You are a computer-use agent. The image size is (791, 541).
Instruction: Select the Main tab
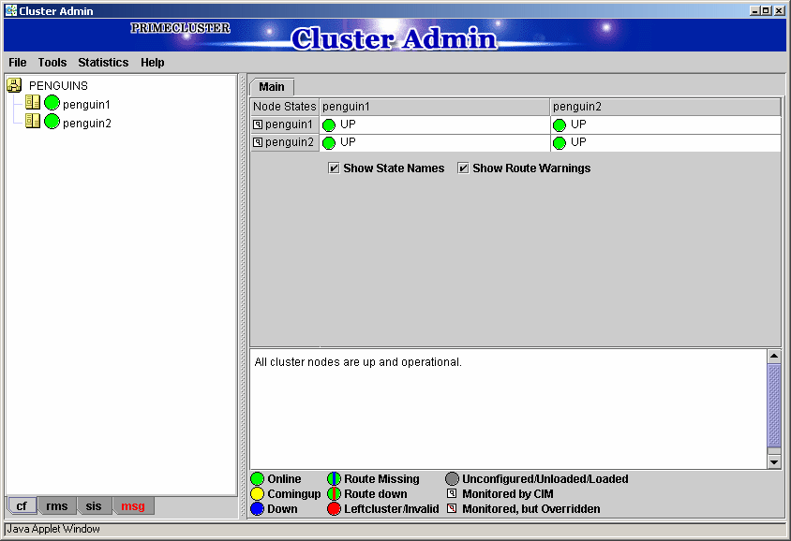click(x=272, y=87)
